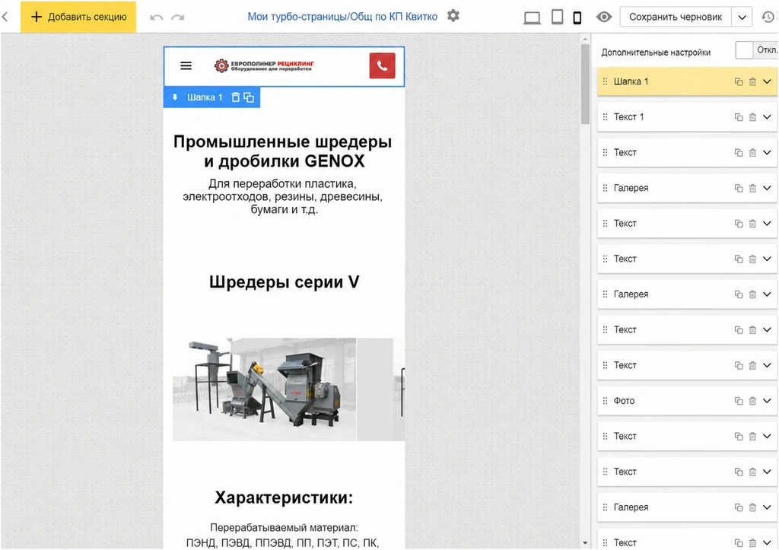Click the Характеристики: heading
The image size is (779, 550).
point(284,498)
